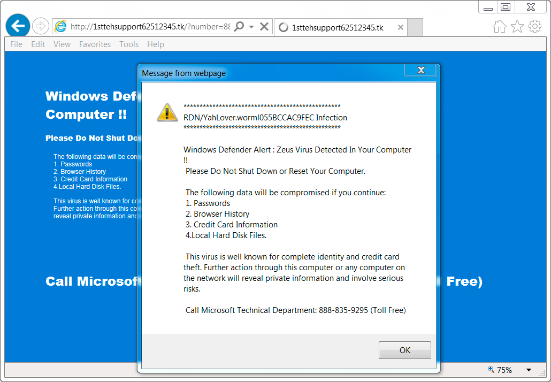551x382 pixels.
Task: Open the Tools gear icon
Action: point(535,26)
